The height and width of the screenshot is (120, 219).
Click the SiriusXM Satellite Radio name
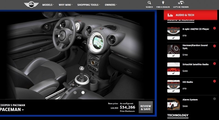coord(195,65)
